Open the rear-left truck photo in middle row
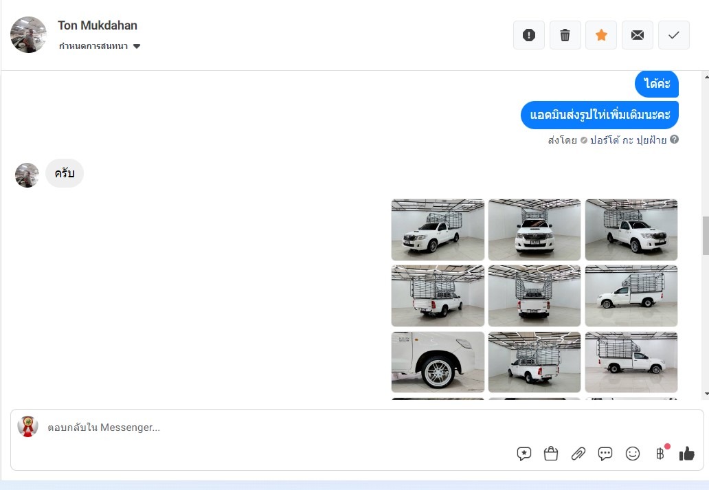 (x=438, y=296)
